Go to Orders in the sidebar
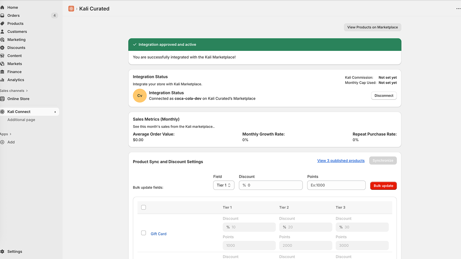Screen dimensions: 461x259 coord(14,16)
